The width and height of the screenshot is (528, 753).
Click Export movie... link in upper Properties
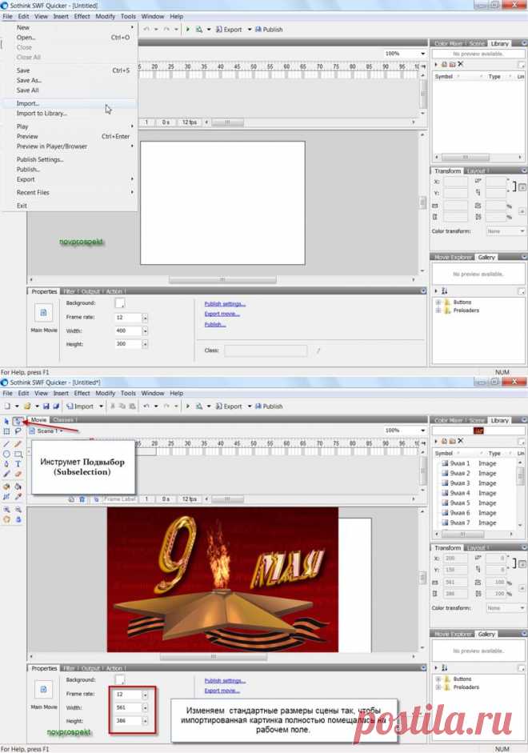pyautogui.click(x=222, y=314)
